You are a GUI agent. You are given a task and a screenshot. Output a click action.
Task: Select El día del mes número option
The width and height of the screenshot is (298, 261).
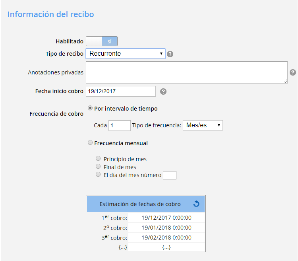click(x=98, y=175)
